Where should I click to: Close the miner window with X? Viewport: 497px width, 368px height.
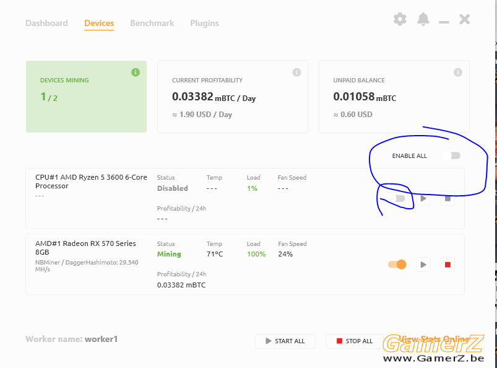465,19
